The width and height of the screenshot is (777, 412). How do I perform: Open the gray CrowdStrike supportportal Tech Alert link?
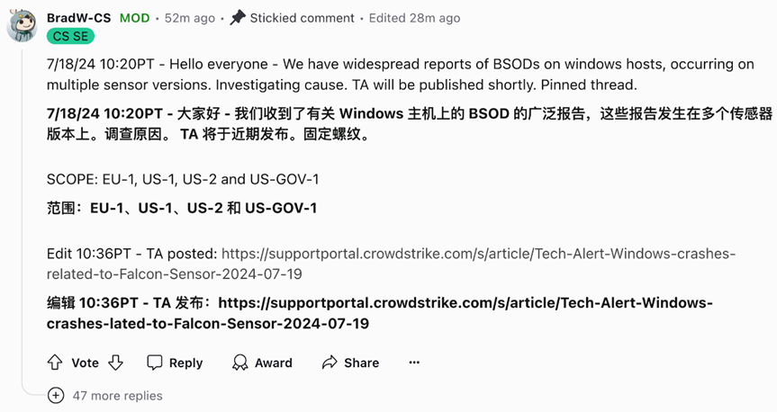coord(478,254)
